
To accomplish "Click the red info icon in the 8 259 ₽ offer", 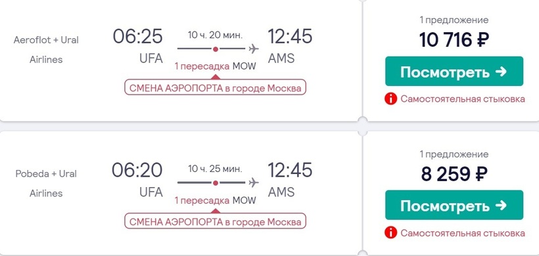I will click(391, 232).
